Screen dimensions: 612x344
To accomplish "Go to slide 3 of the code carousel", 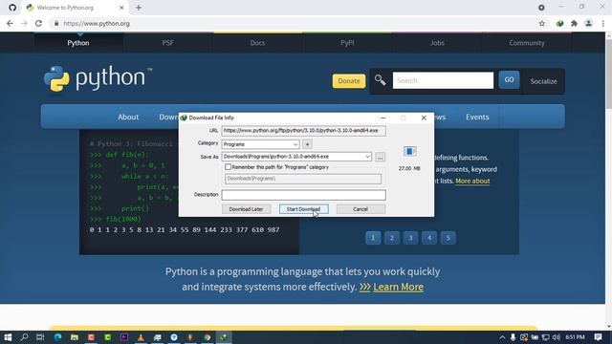I will click(x=410, y=238).
